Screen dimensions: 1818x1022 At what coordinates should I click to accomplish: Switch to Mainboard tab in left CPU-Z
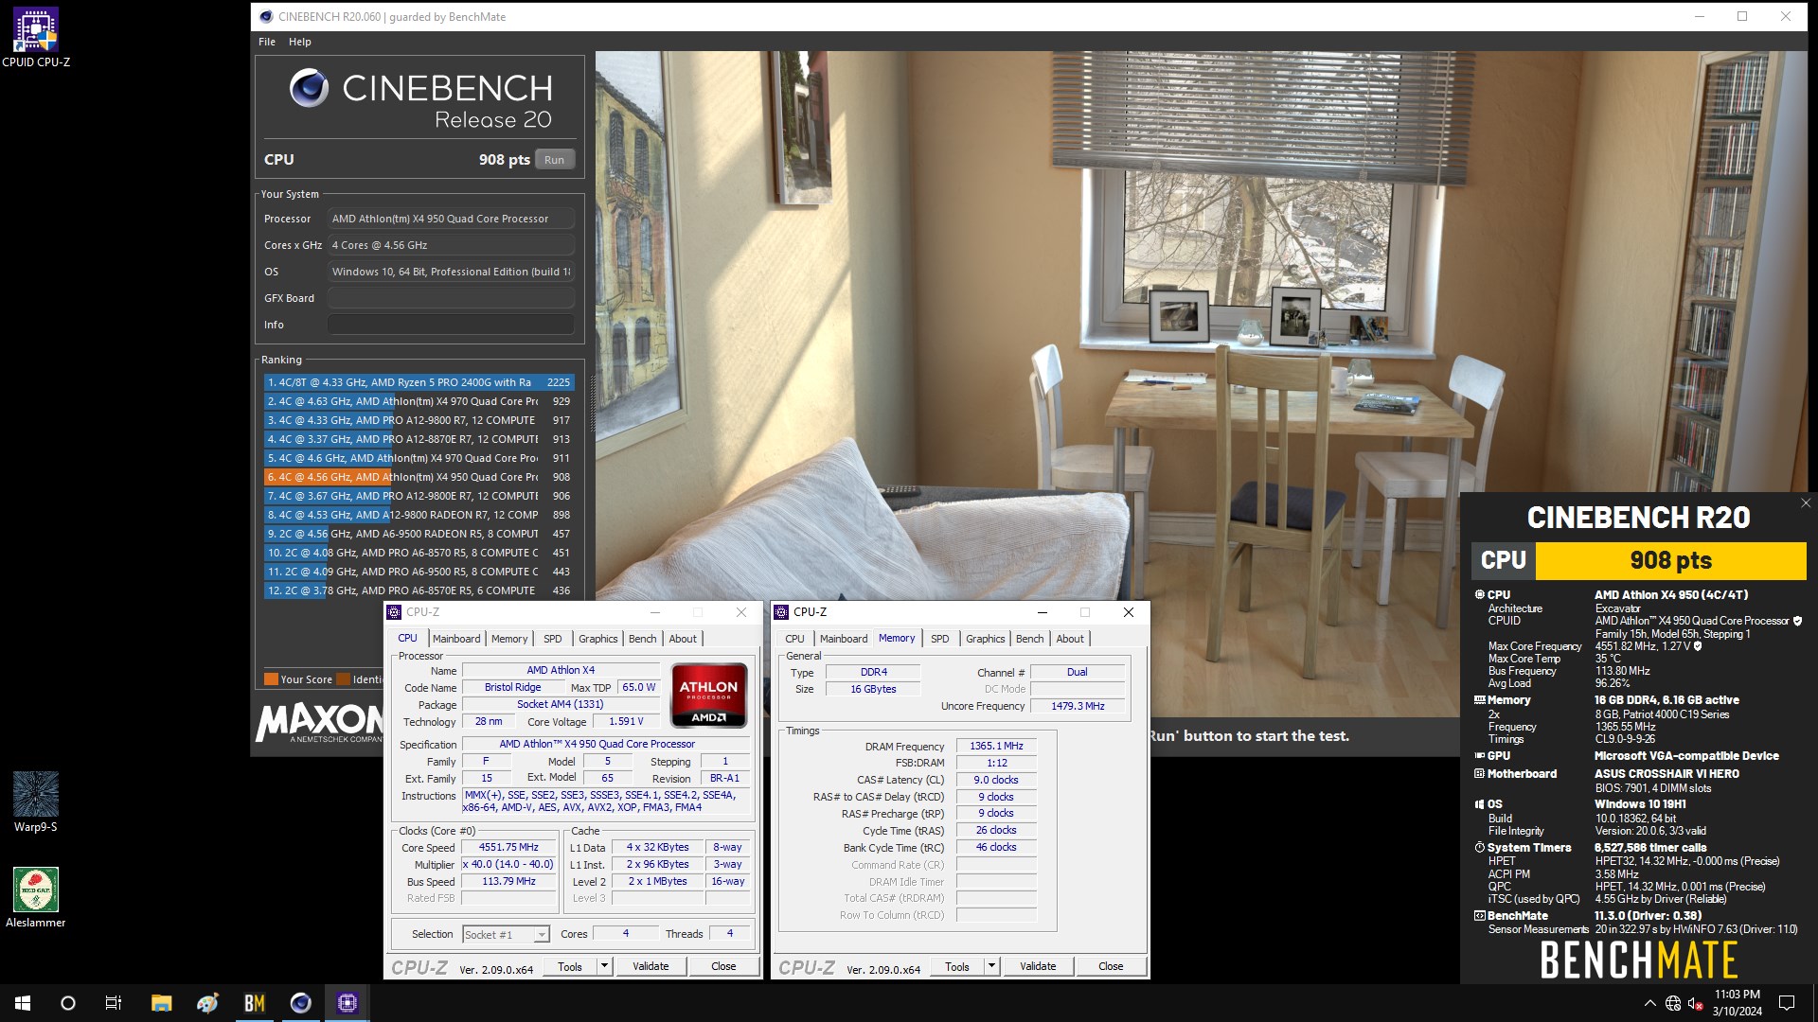click(x=456, y=639)
